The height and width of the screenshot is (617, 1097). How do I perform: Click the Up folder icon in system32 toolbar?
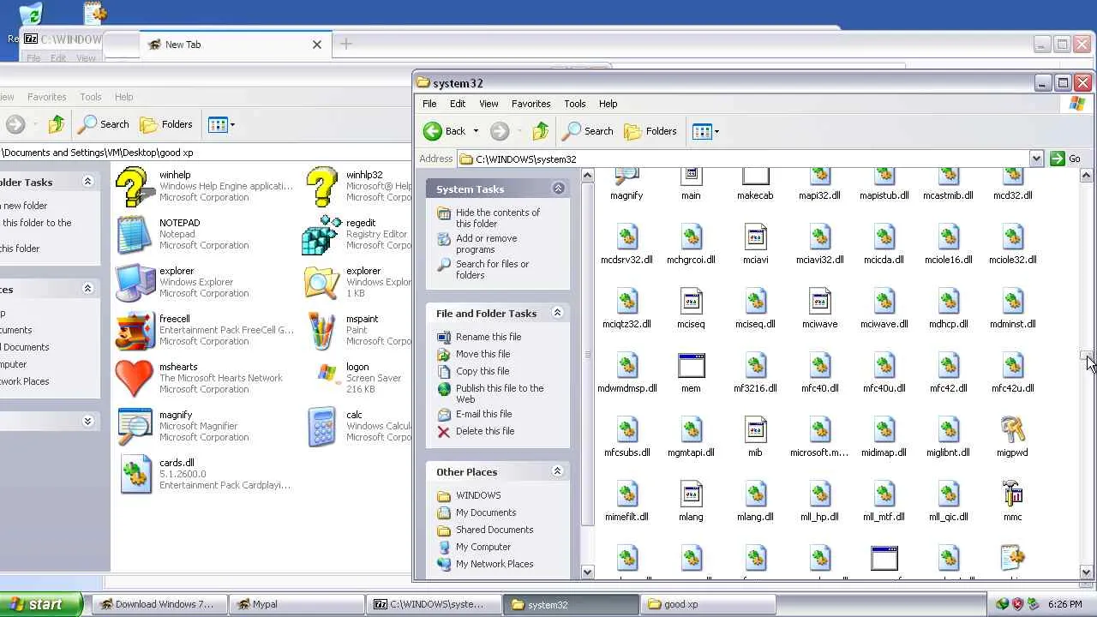(x=540, y=131)
